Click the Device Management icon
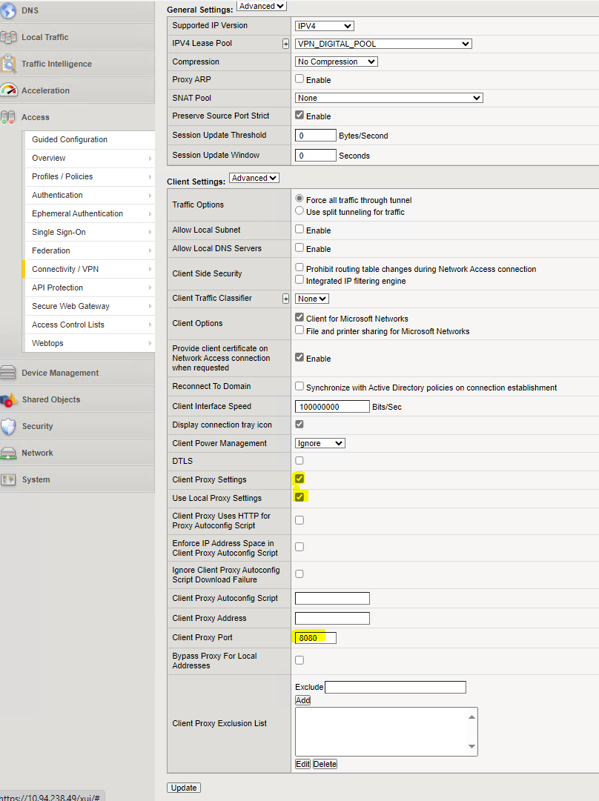 (x=8, y=373)
